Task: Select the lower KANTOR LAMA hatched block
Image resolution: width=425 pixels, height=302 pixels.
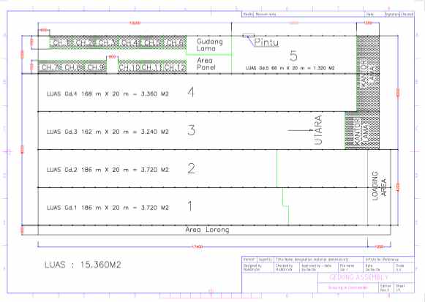Action: pyautogui.click(x=362, y=131)
